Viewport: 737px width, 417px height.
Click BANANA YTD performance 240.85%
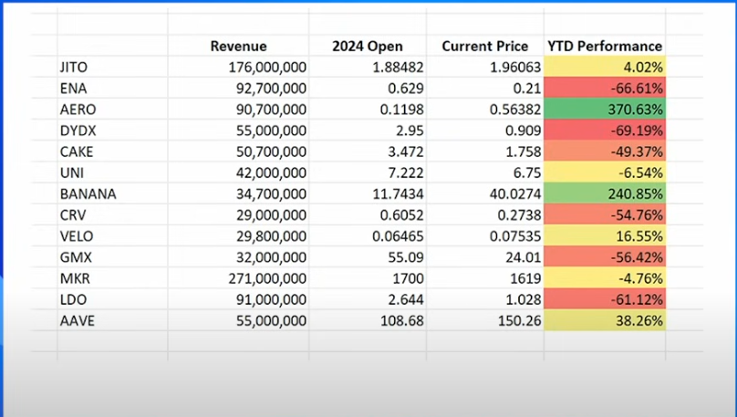(x=605, y=194)
